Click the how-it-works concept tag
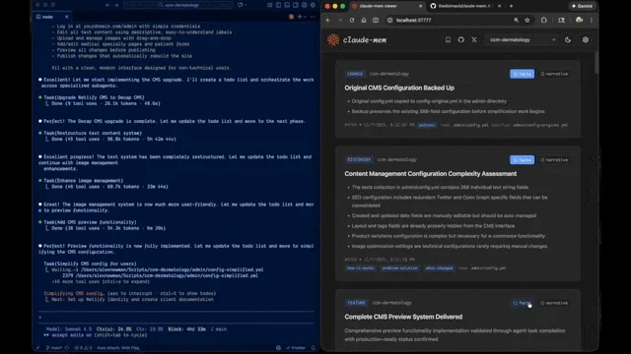This screenshot has width=631, height=354. pos(361,268)
